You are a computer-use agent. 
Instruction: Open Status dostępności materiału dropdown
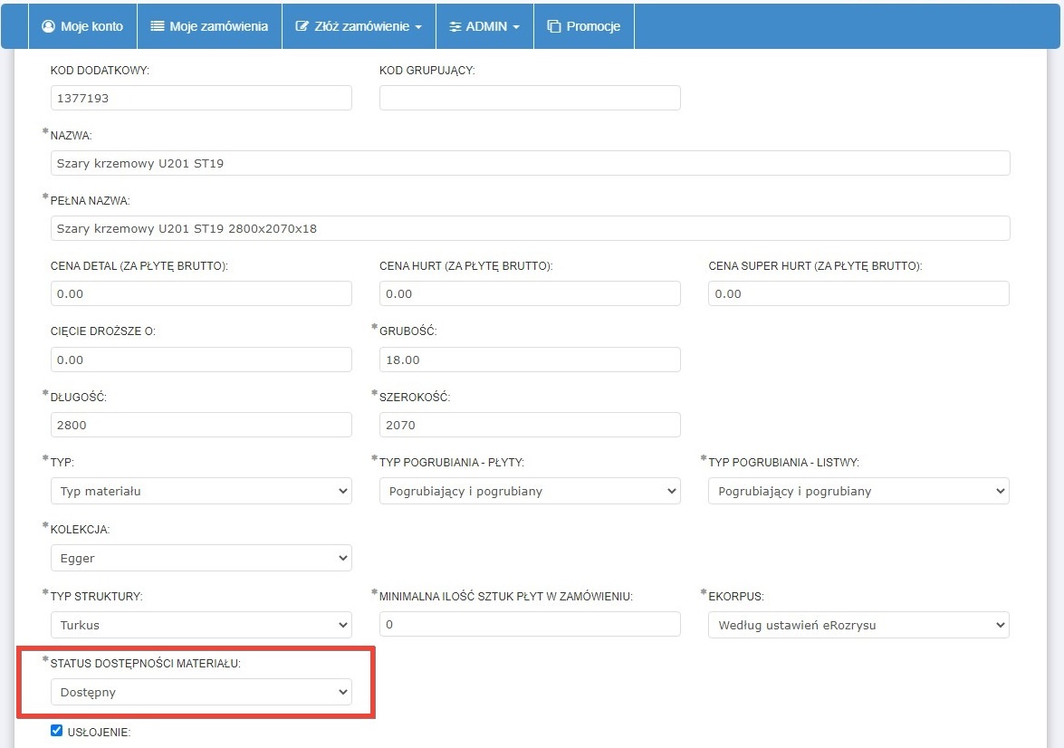(x=201, y=692)
